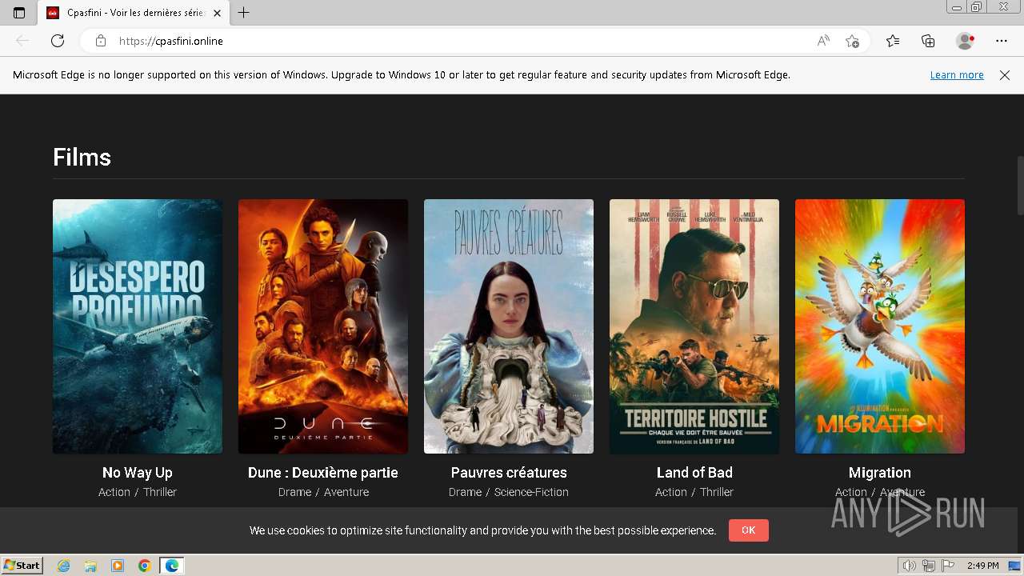Open the tab actions menu icon
Image resolution: width=1024 pixels, height=576 pixels.
coord(19,13)
